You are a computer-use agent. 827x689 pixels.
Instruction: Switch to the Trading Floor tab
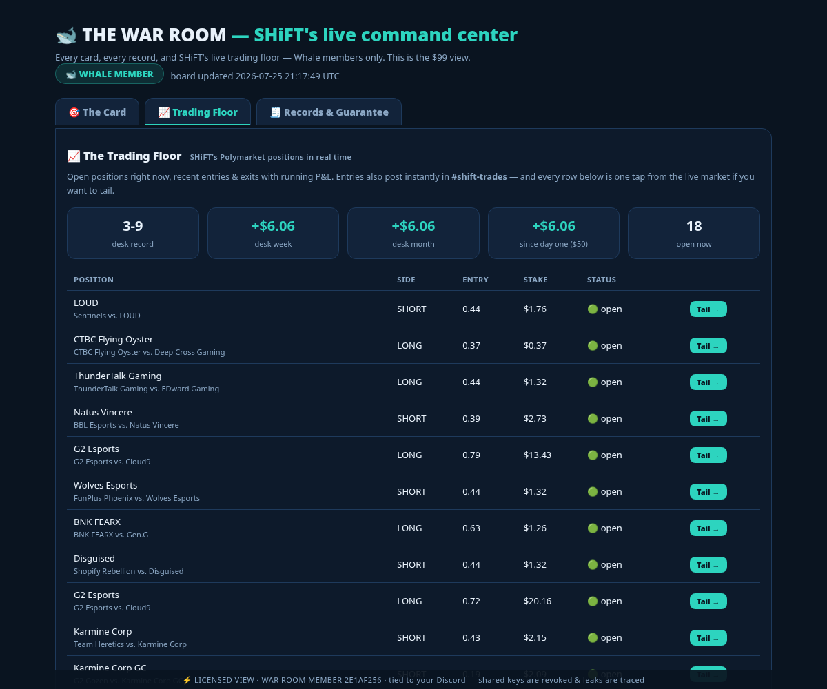click(x=198, y=112)
